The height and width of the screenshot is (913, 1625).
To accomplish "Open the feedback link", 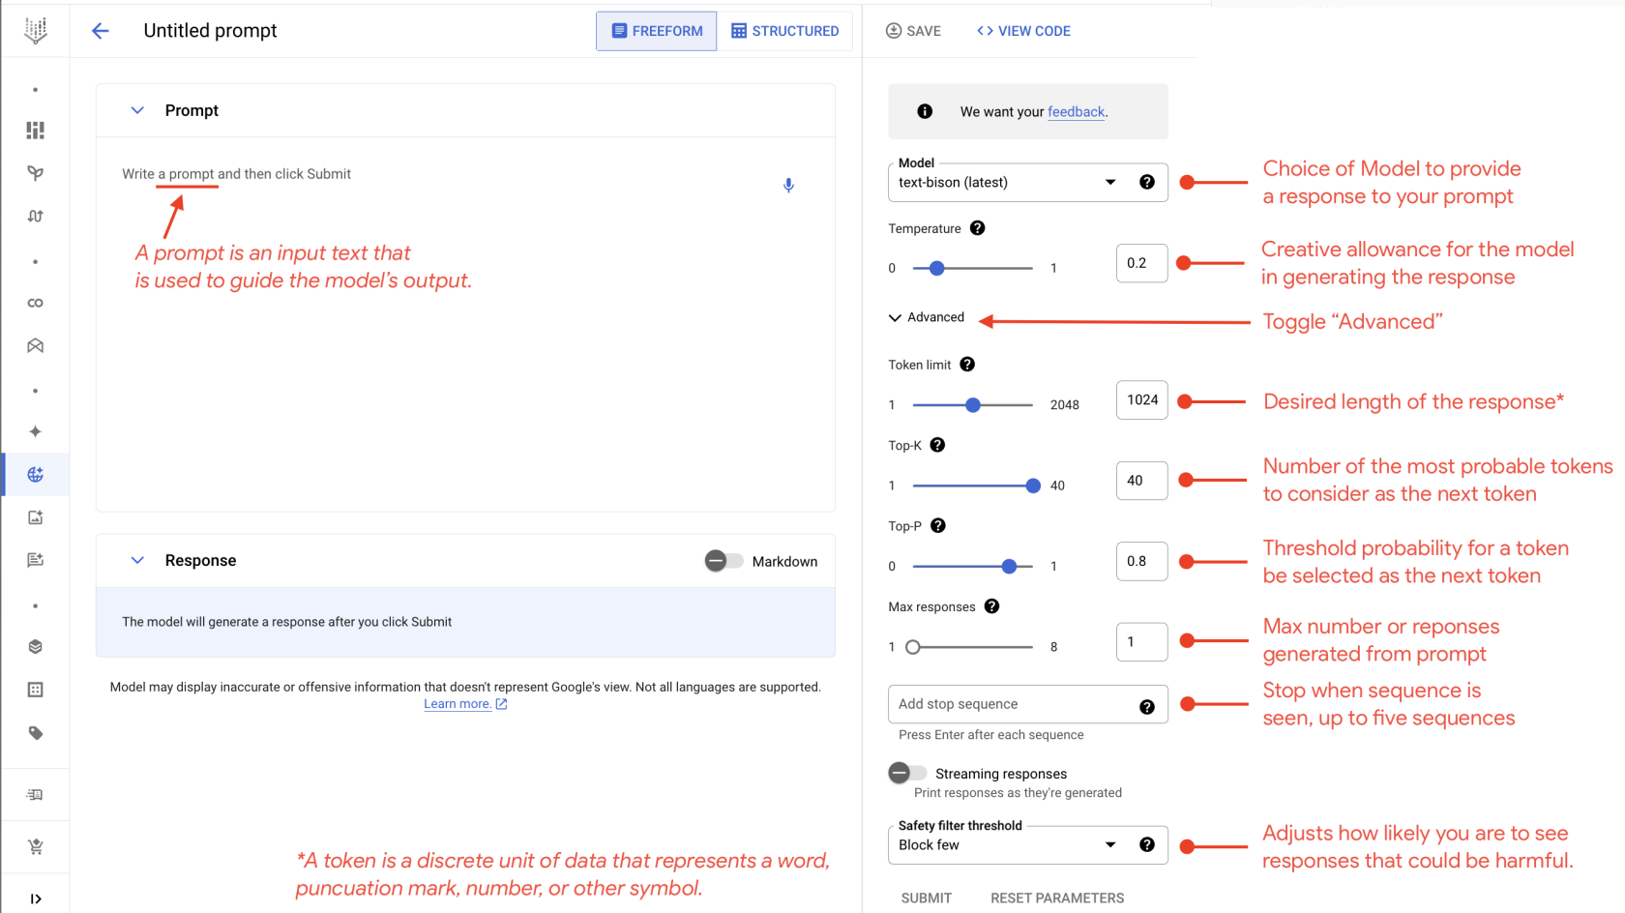I will click(1076, 112).
